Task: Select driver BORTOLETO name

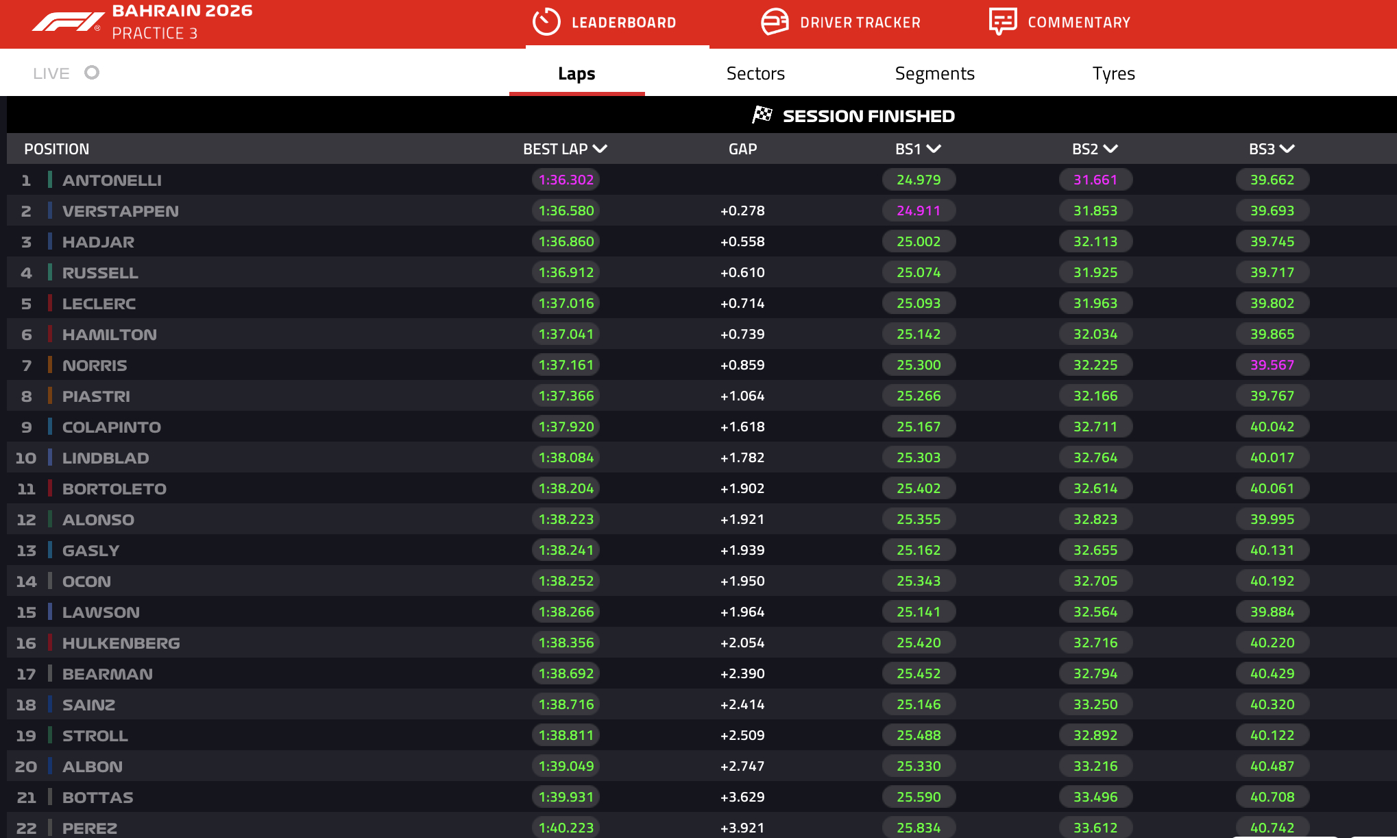Action: pos(114,489)
